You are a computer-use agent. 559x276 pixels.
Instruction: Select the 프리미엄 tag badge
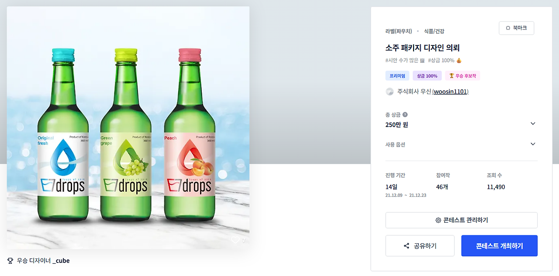[x=397, y=76]
